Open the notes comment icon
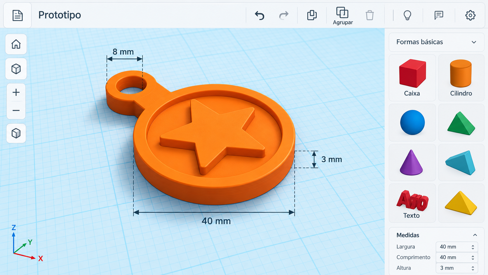This screenshot has height=275, width=488. point(439,15)
